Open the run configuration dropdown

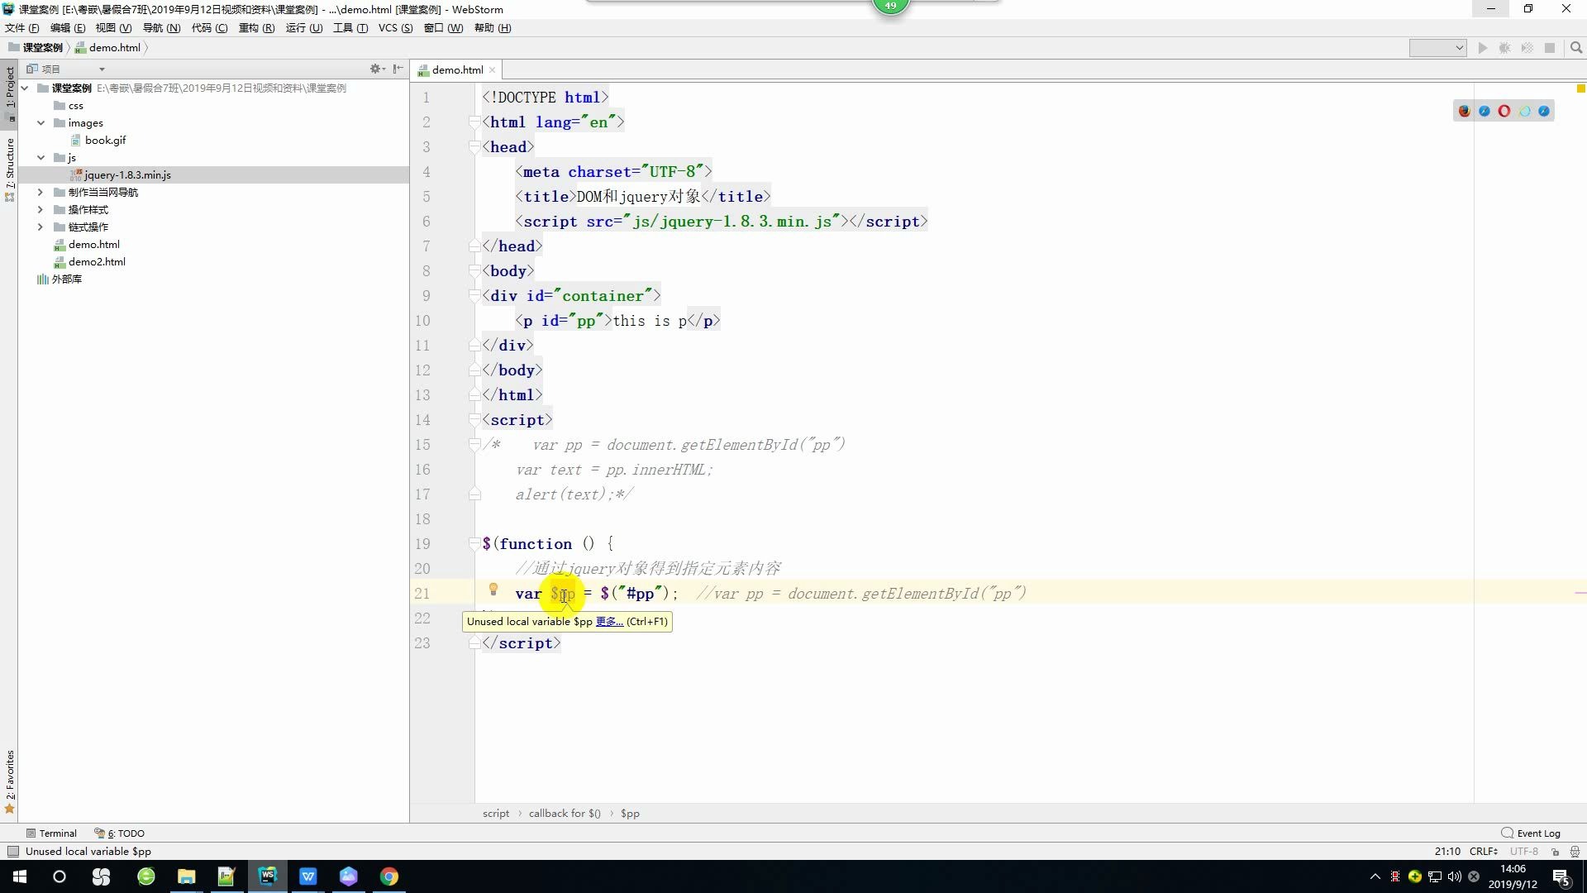(1437, 48)
